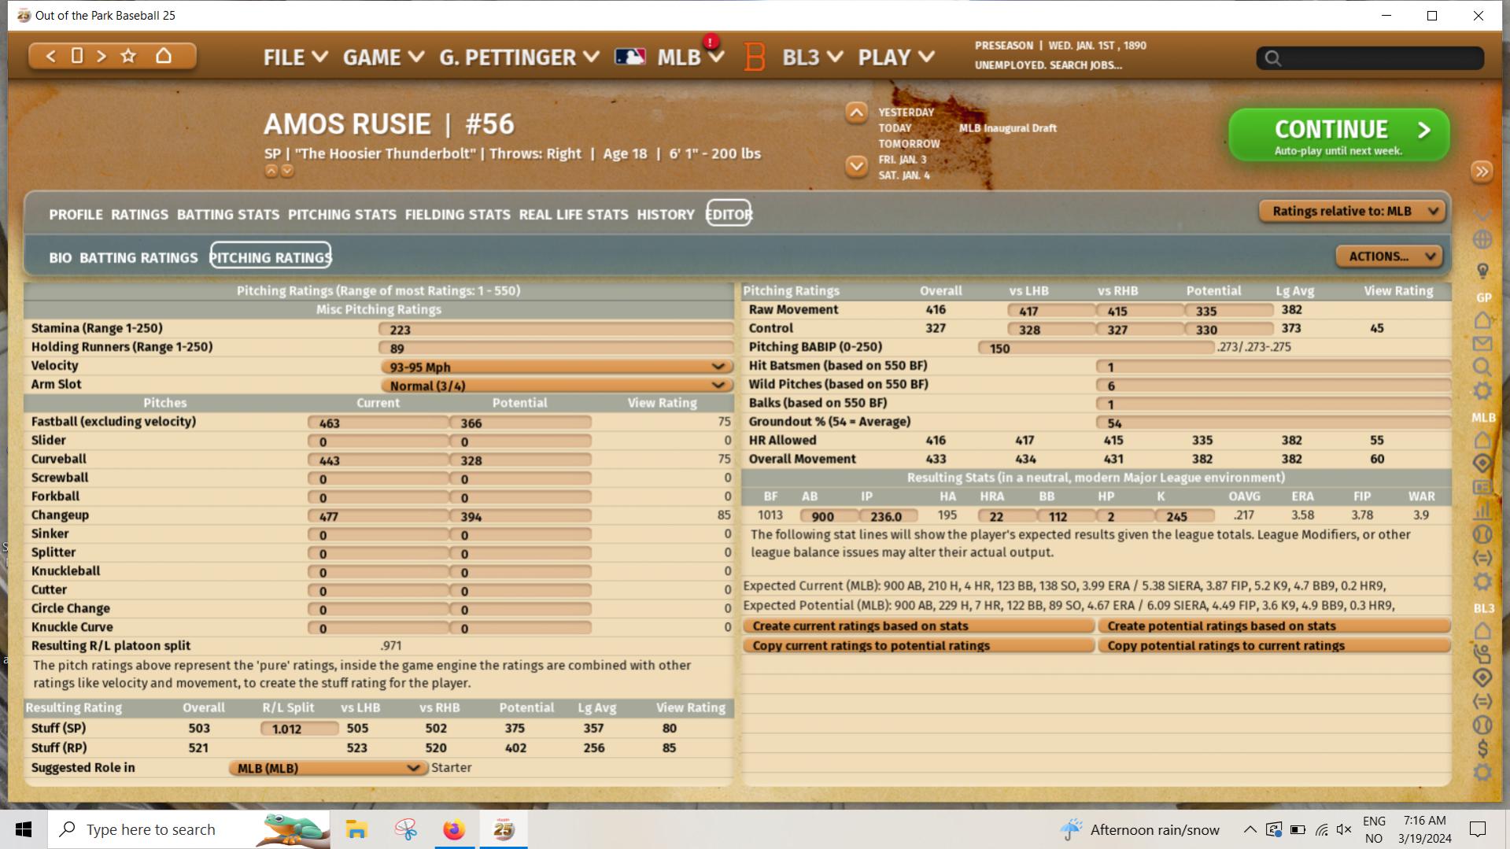Image resolution: width=1510 pixels, height=849 pixels.
Task: Collapse the right sidebar with double-arrow icon
Action: [x=1482, y=172]
